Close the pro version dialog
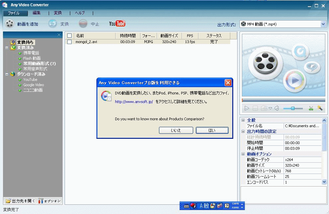 click(x=228, y=83)
